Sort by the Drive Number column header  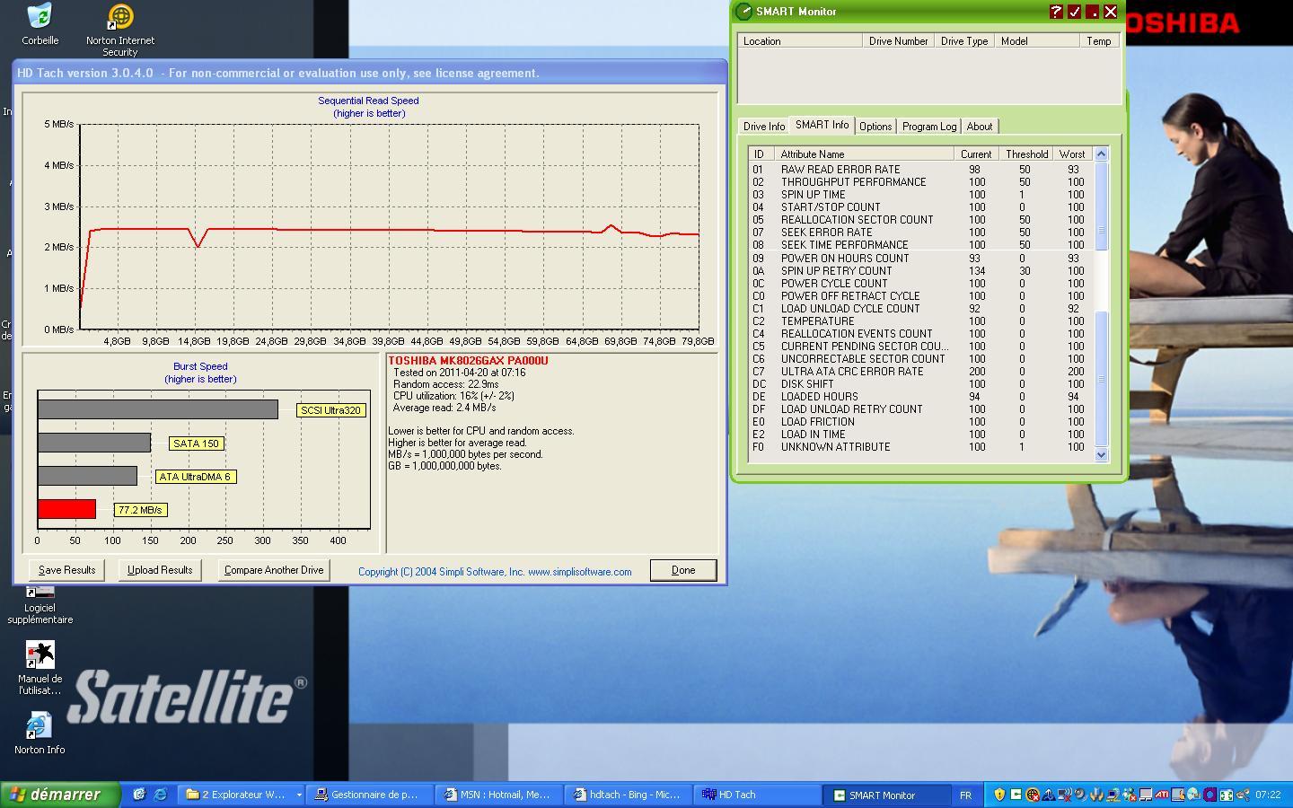[898, 41]
